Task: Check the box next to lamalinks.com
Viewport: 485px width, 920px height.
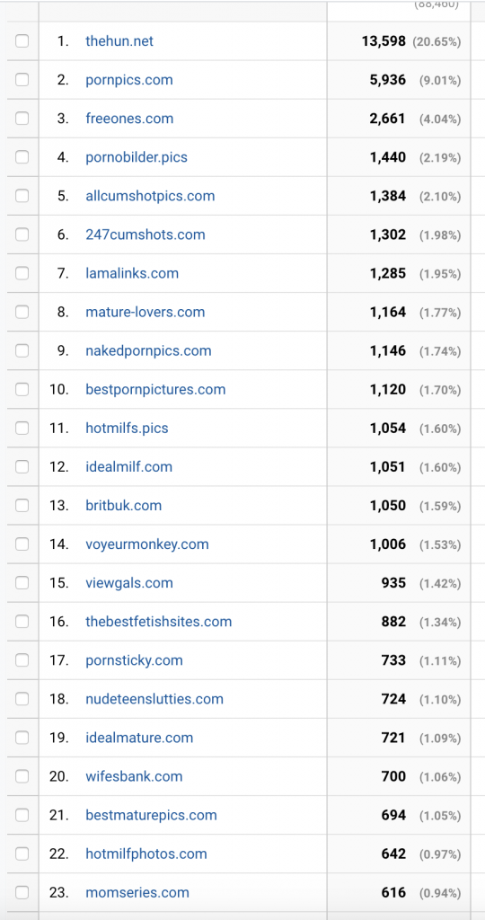Action: pyautogui.click(x=22, y=273)
